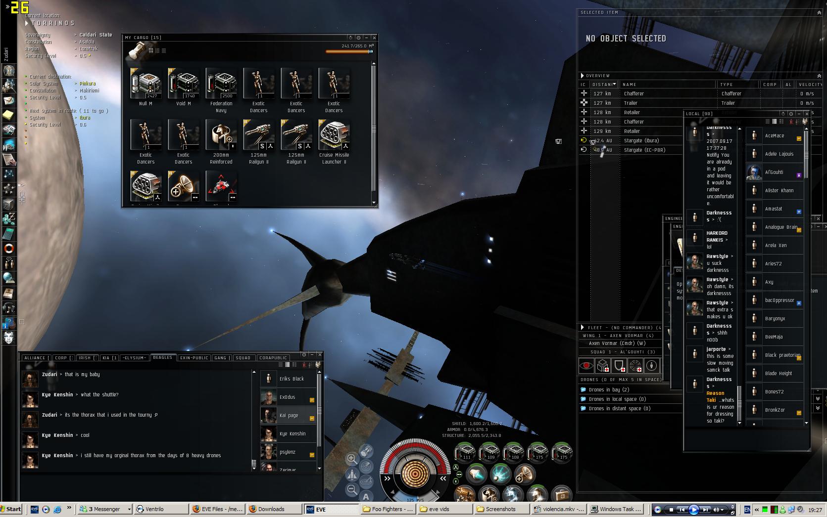Open the cargo canister button on the HUD
This screenshot has height=517, width=827.
click(366, 451)
